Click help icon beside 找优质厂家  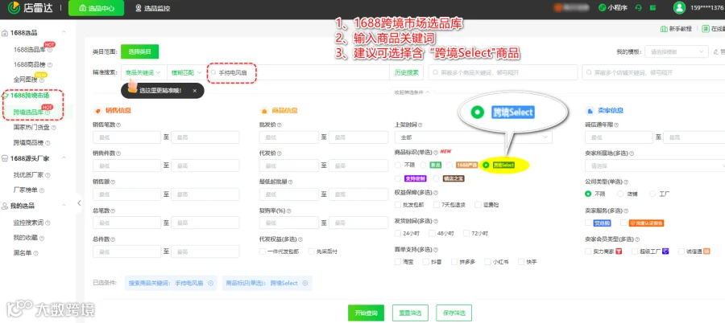(x=48, y=175)
